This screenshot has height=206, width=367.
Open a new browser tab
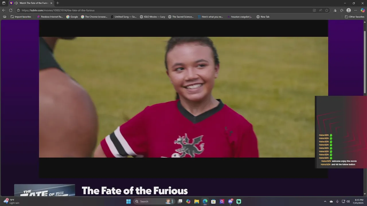[58, 3]
